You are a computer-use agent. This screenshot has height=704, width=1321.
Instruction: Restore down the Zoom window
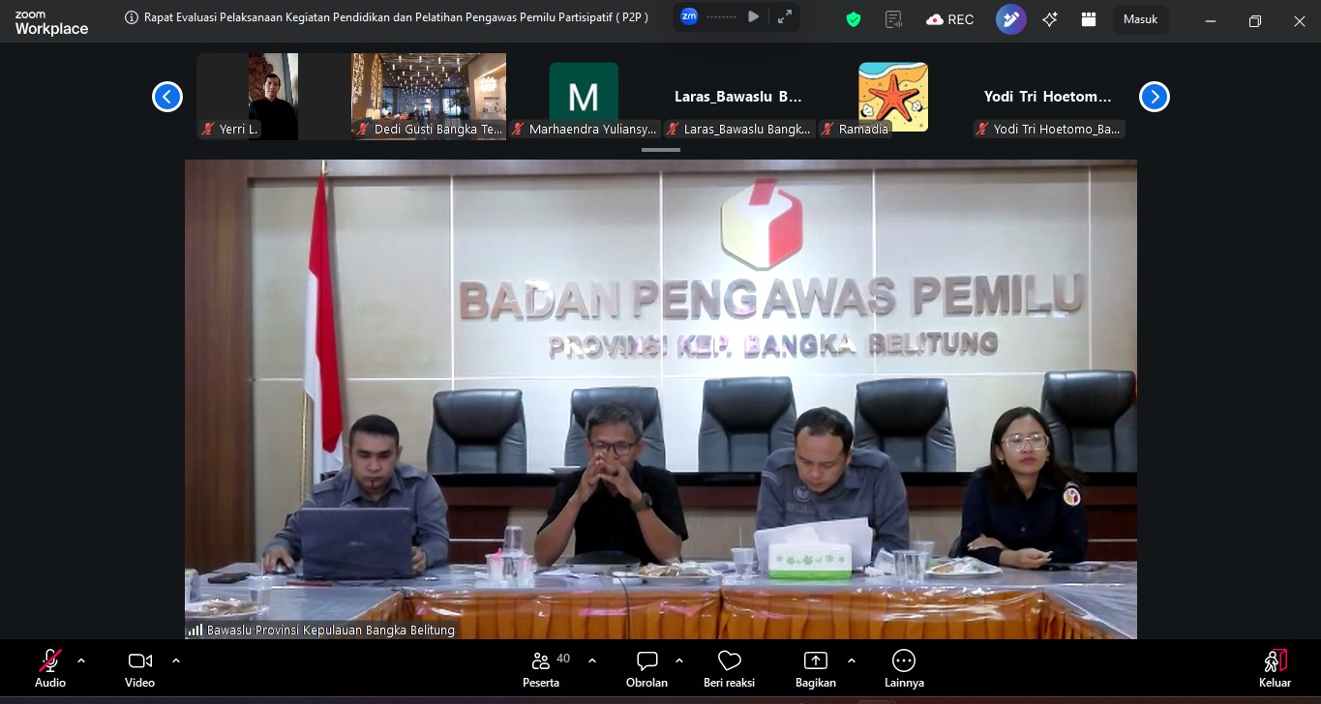[1255, 19]
